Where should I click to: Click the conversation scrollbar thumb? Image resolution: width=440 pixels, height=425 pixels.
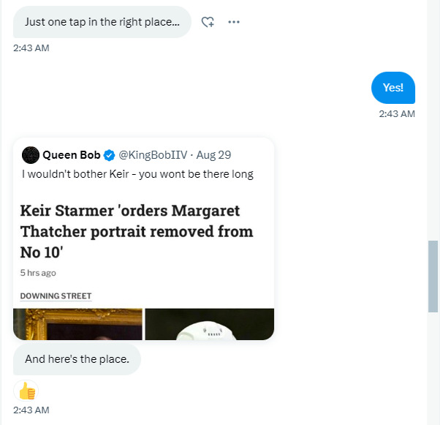tap(433, 274)
